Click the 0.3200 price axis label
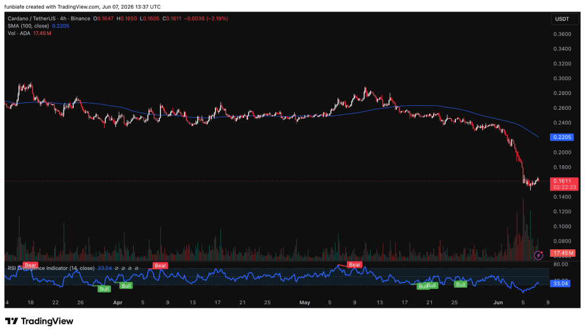 click(x=562, y=63)
